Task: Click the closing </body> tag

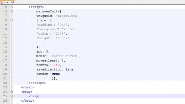Action: click(28, 101)
